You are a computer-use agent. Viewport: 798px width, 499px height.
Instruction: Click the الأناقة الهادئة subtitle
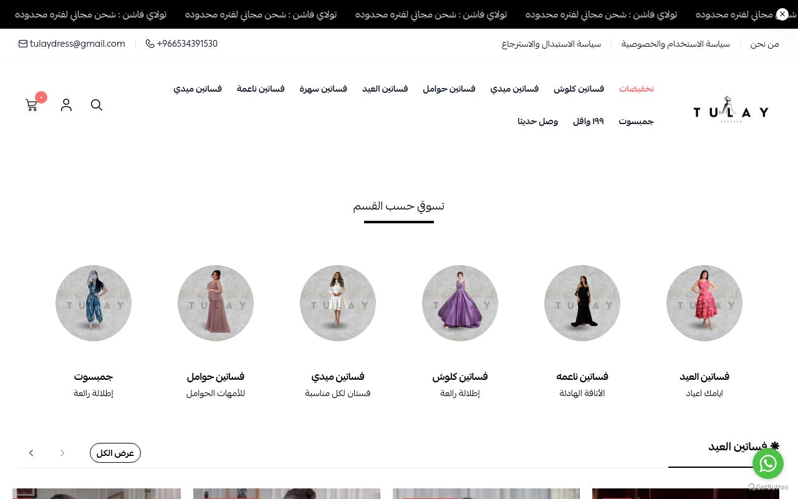(582, 394)
